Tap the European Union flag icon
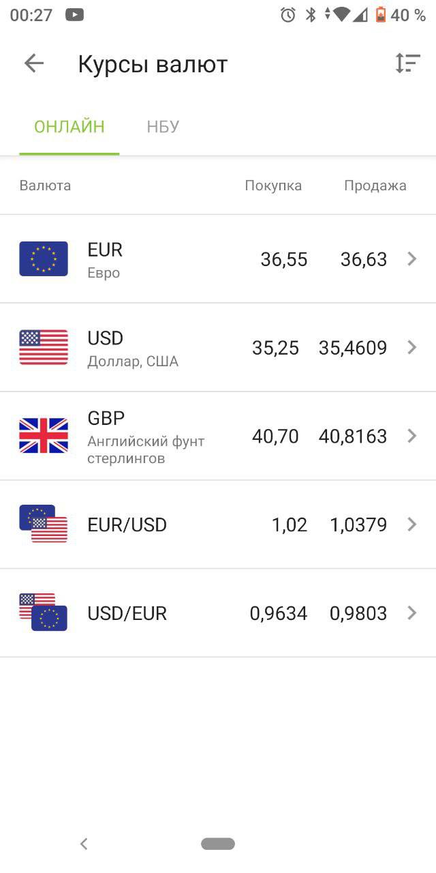Image resolution: width=436 pixels, height=873 pixels. (44, 259)
